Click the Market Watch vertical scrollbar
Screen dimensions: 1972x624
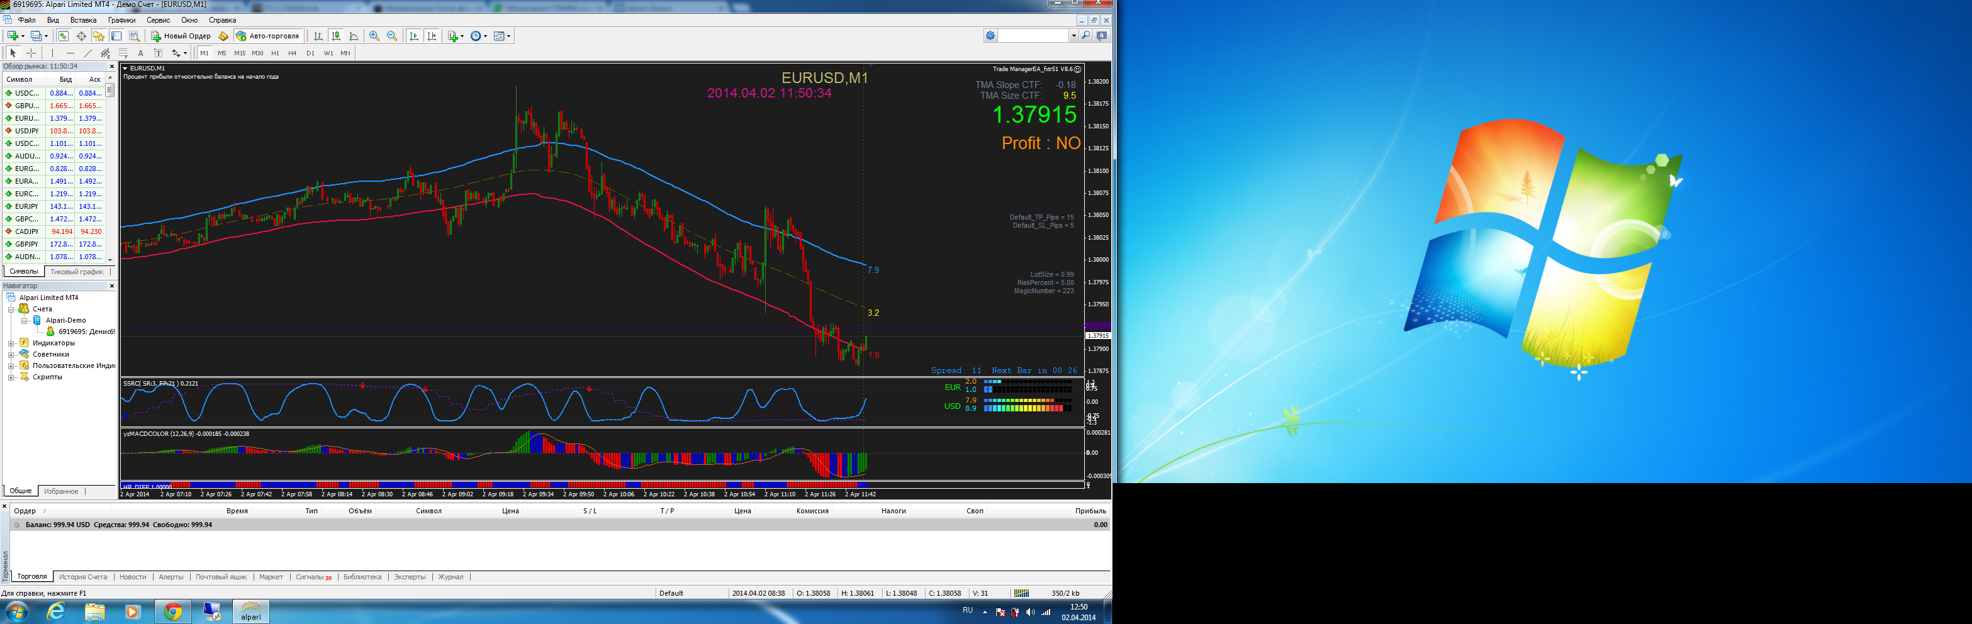pos(110,169)
